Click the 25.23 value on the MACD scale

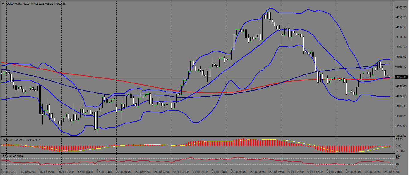pyautogui.click(x=399, y=139)
